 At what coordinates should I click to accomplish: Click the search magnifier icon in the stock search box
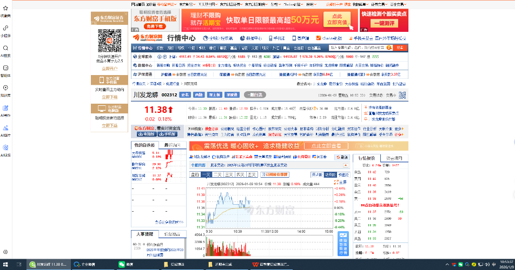389,48
